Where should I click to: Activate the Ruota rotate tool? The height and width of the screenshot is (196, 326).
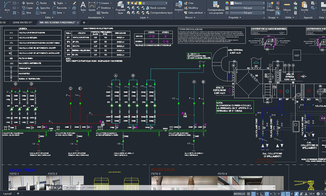tap(40, 3)
